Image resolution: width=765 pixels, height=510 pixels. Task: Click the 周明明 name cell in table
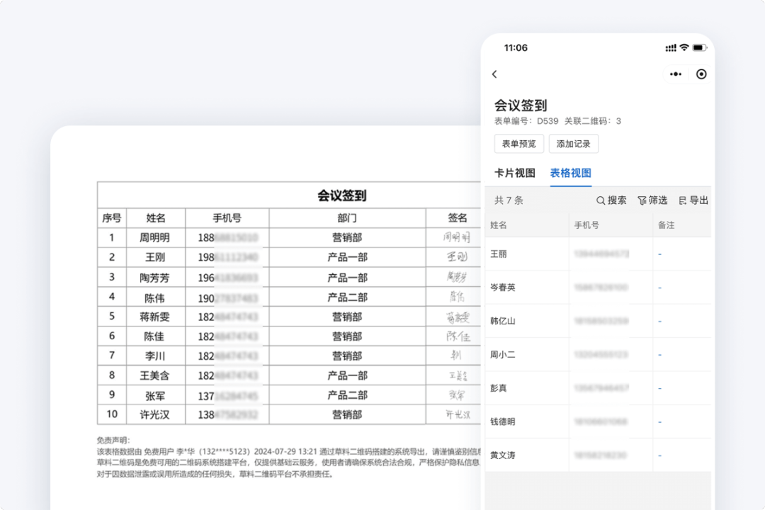pos(154,238)
